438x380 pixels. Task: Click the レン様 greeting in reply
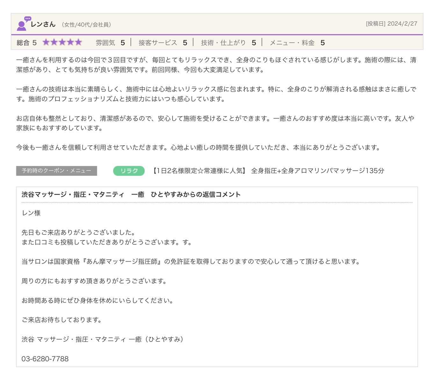(31, 213)
